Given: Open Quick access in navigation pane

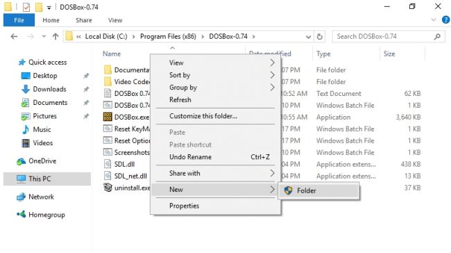Looking at the screenshot, I should (47, 63).
